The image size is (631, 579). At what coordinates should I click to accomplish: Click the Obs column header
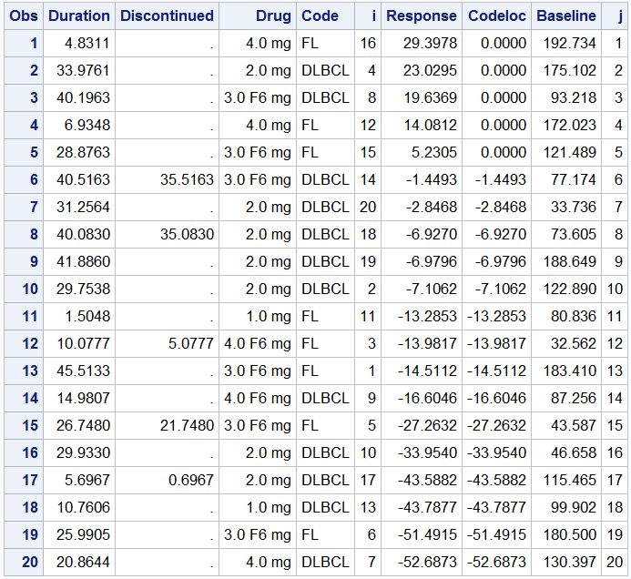click(24, 16)
